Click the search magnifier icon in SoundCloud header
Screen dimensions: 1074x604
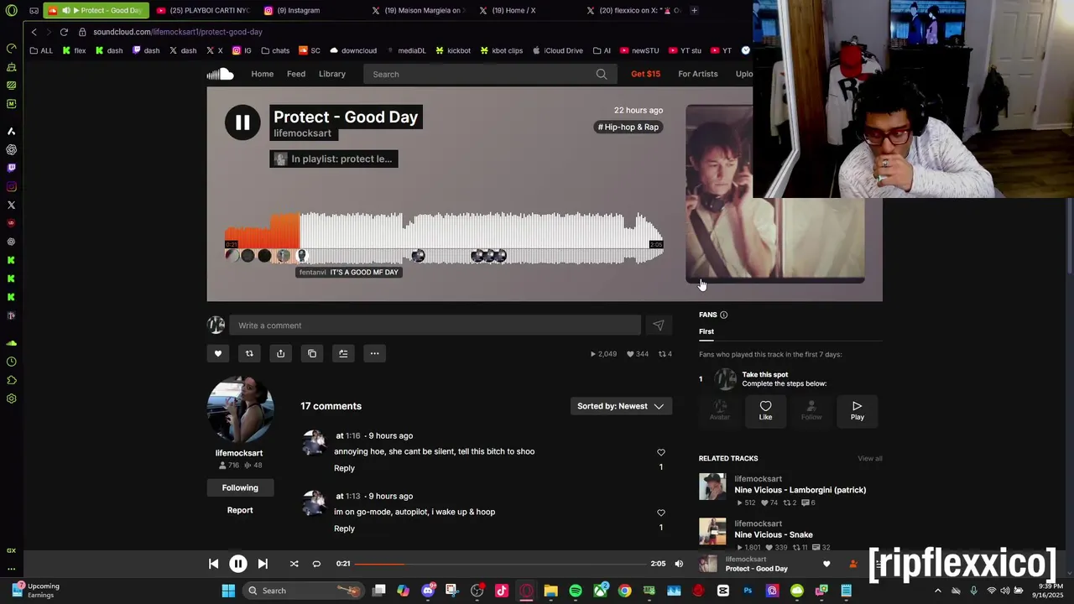tap(602, 74)
